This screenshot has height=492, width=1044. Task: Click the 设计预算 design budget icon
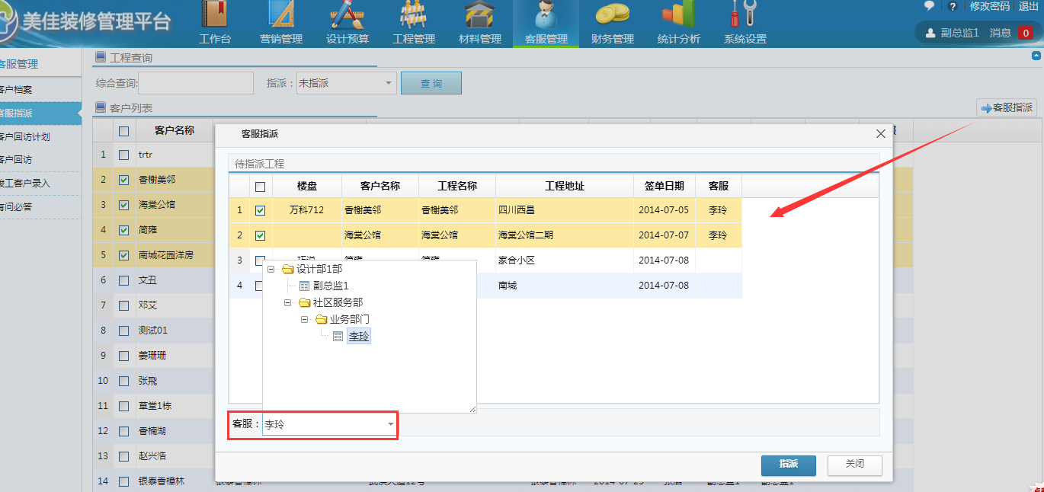[347, 15]
